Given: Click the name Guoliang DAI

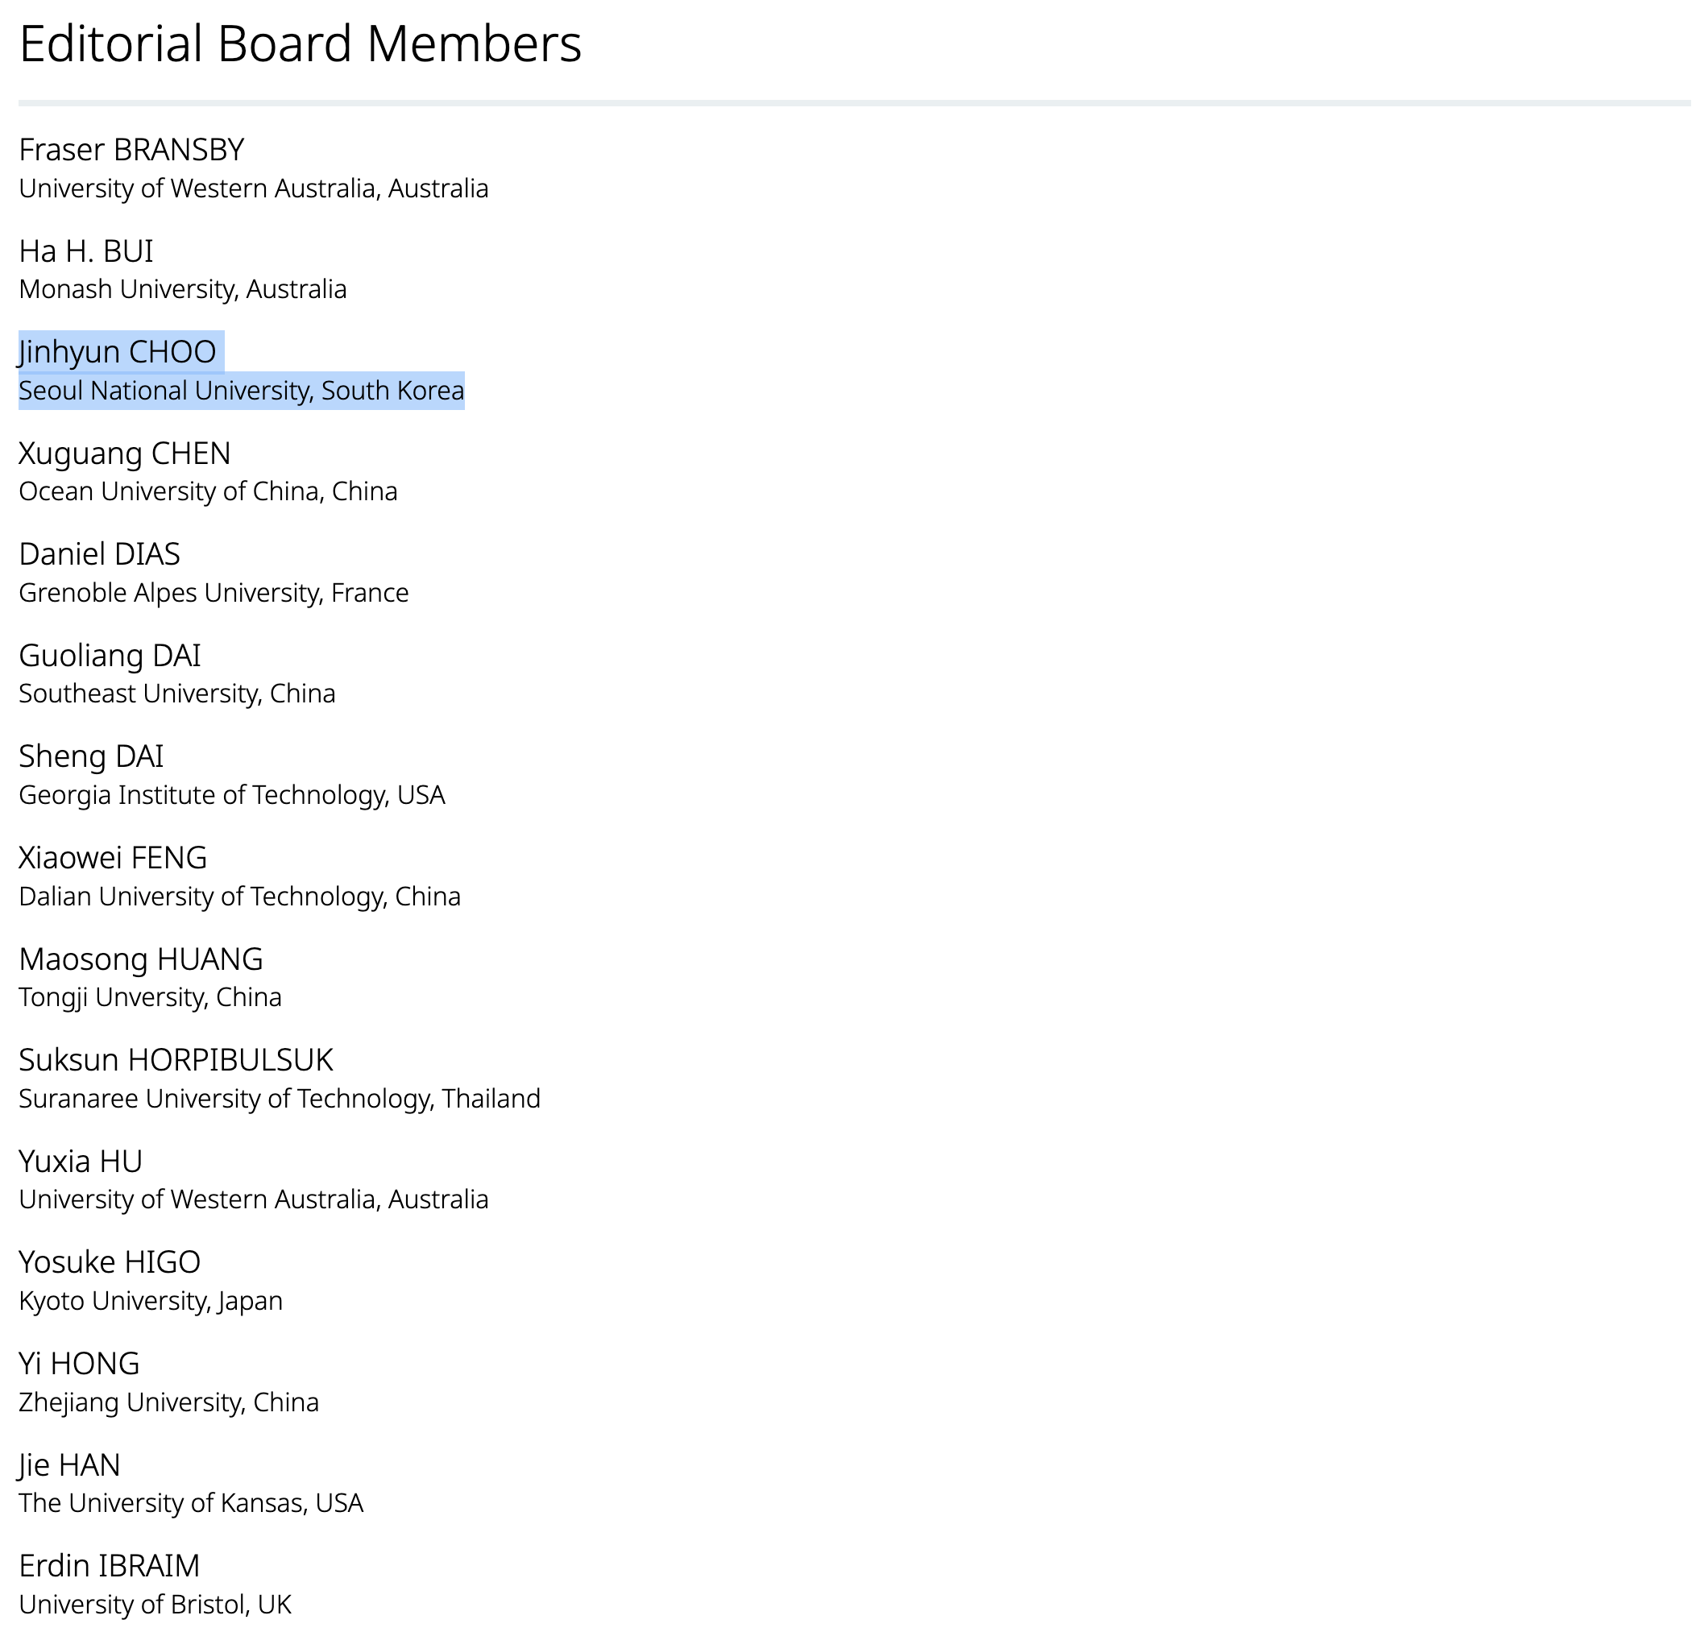Looking at the screenshot, I should (x=110, y=656).
